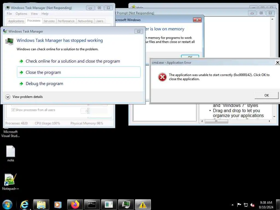Viewport: 280px width, 210px height.
Task: Close the Not Responding Task Manager window
Action: 108,8
